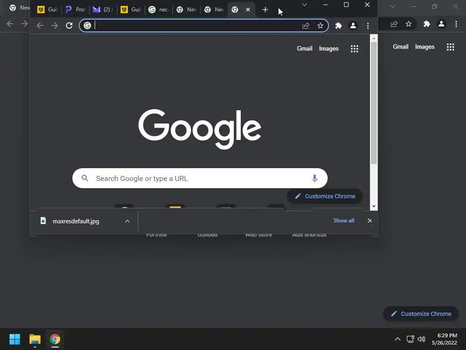Open Customize Chrome in front window
466x350 pixels.
pos(325,196)
